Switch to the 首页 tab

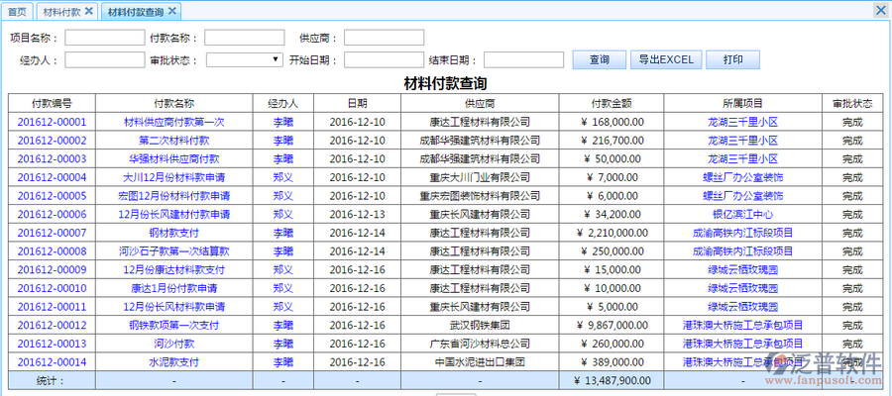(x=17, y=12)
